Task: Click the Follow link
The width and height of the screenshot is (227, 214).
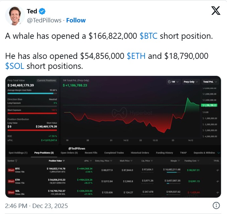Action: click(76, 20)
